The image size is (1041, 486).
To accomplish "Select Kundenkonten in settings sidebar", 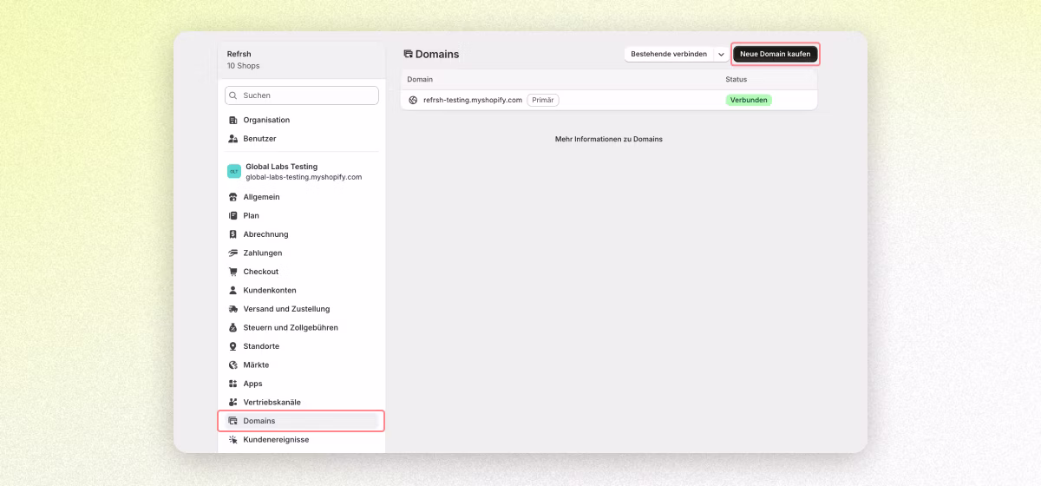I will tap(301, 290).
